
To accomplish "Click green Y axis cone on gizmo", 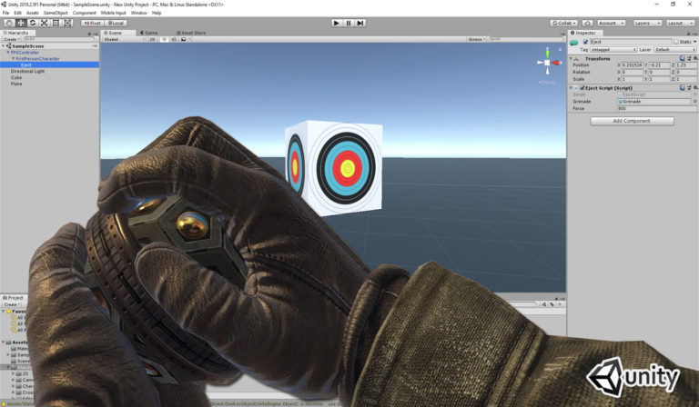I will pos(547,54).
